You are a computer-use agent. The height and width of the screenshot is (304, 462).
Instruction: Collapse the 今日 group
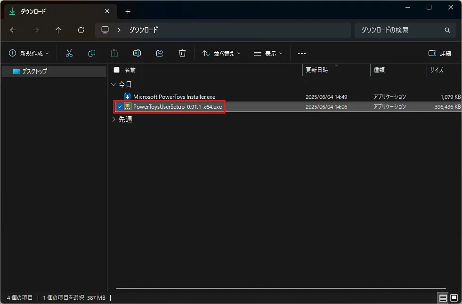[113, 84]
